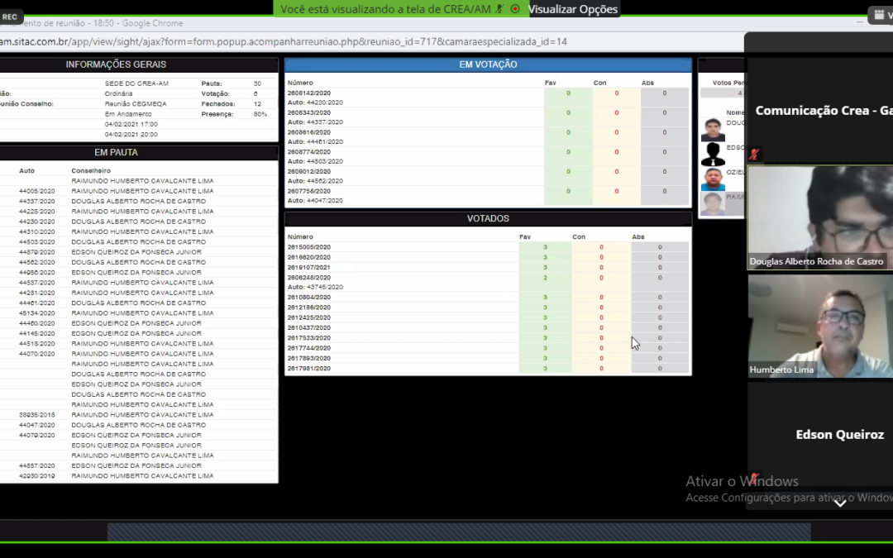Click Auto 45134/2020 in Em Pauta

click(37, 313)
